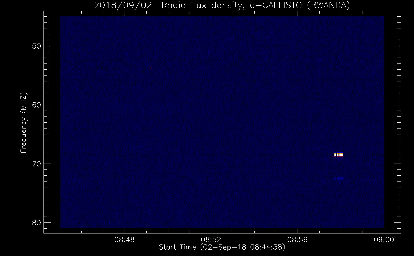Click the 08:52 time tick label
Screen dimensions: 414x256
point(211,240)
